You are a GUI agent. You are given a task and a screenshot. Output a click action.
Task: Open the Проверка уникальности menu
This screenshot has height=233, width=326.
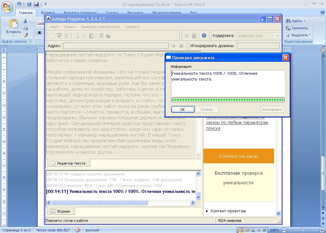pyautogui.click(x=100, y=27)
